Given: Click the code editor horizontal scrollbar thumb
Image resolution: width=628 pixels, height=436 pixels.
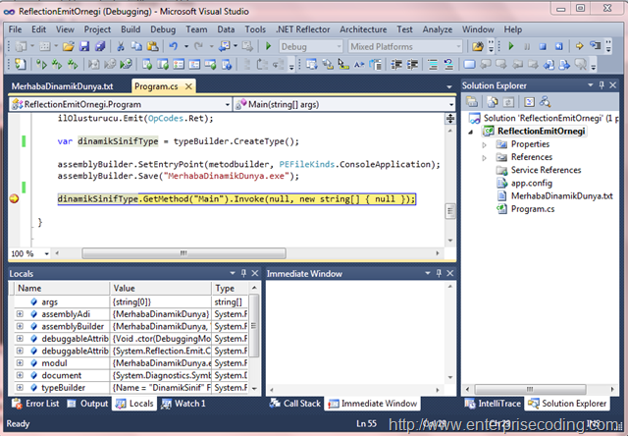Looking at the screenshot, I should [183, 253].
